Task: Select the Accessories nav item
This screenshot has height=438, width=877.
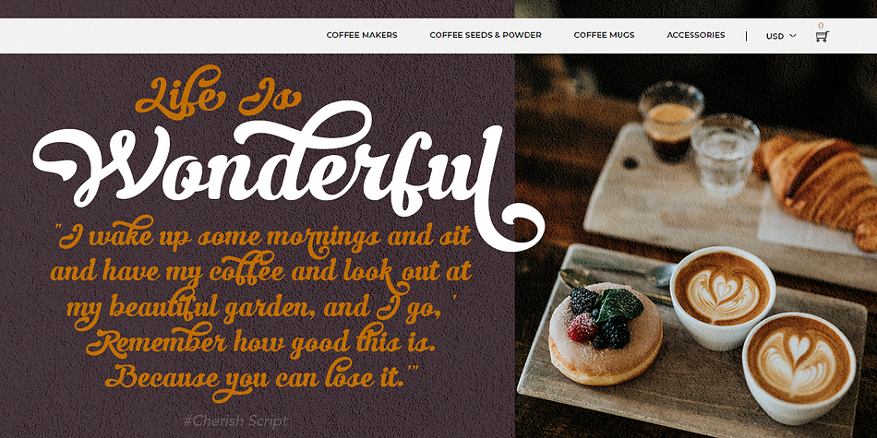Action: 696,35
